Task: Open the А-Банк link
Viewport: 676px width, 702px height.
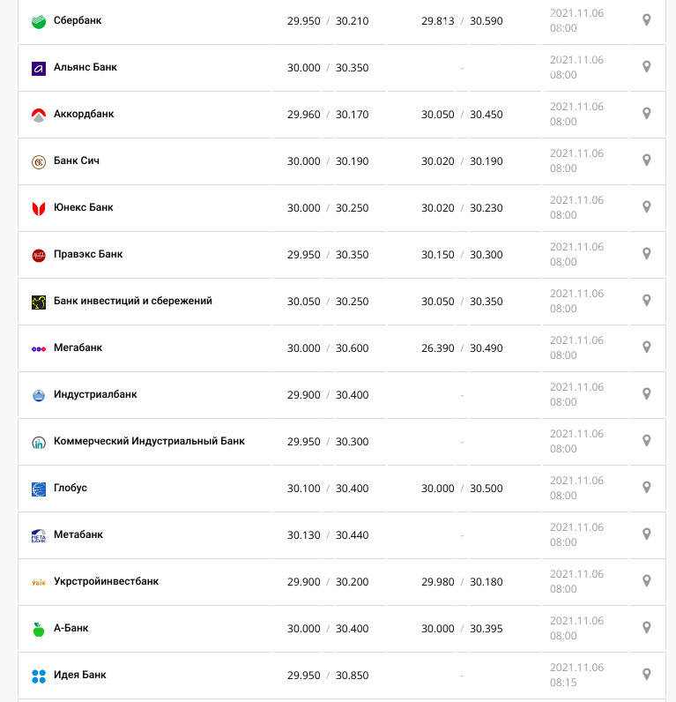Action: 71,628
